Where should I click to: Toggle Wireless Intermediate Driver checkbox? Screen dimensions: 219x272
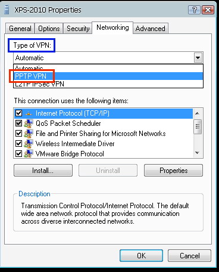[18, 144]
